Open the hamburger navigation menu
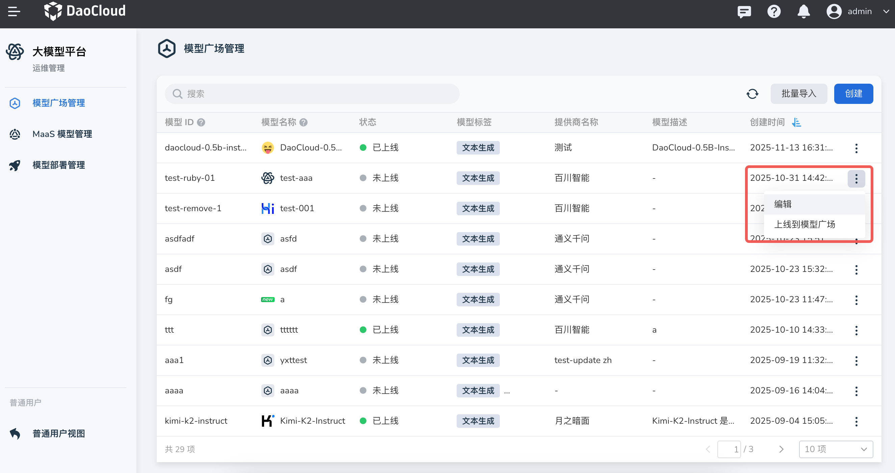 click(x=14, y=11)
